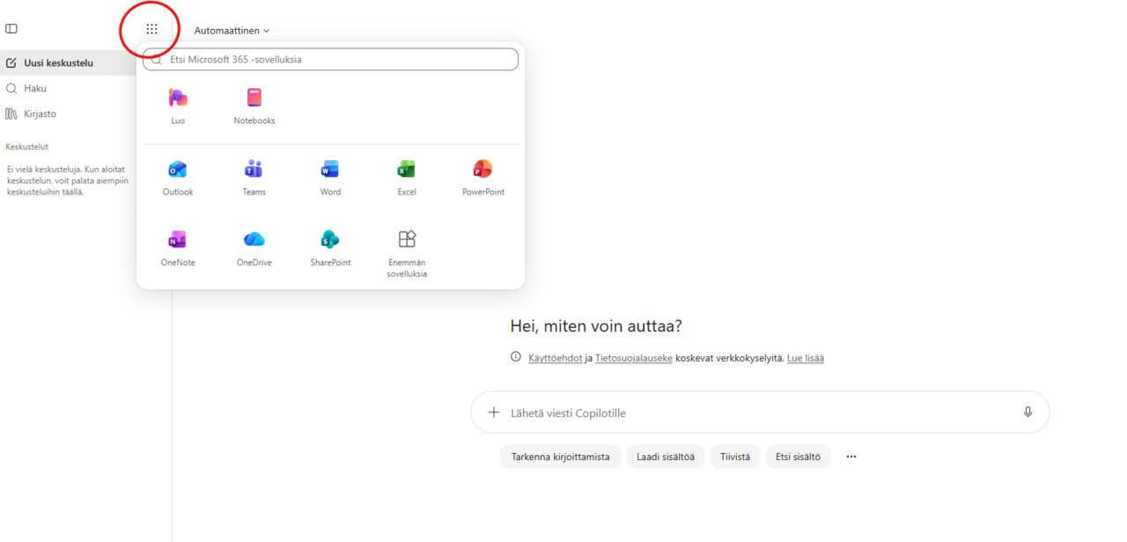Toggle the sidebar panel icon
Screen dimensions: 1127x542
(x=11, y=29)
